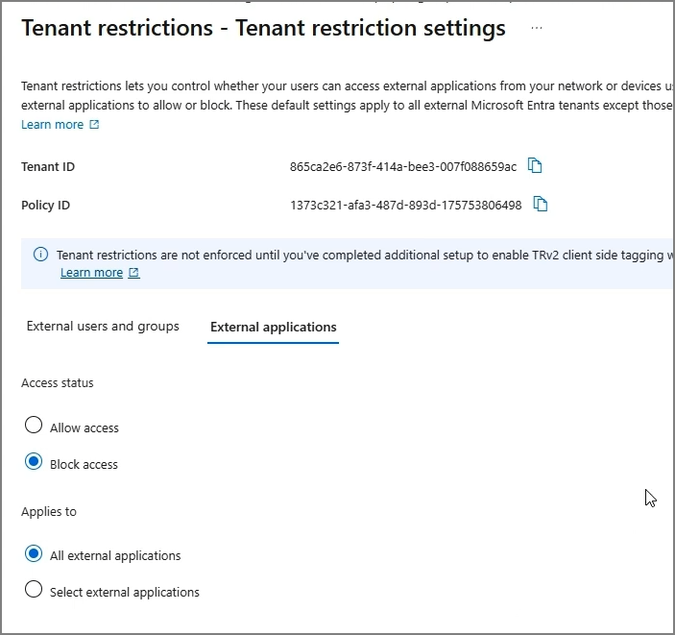Image resolution: width=675 pixels, height=635 pixels.
Task: Click the Tenant ID value text
Action: click(x=403, y=167)
